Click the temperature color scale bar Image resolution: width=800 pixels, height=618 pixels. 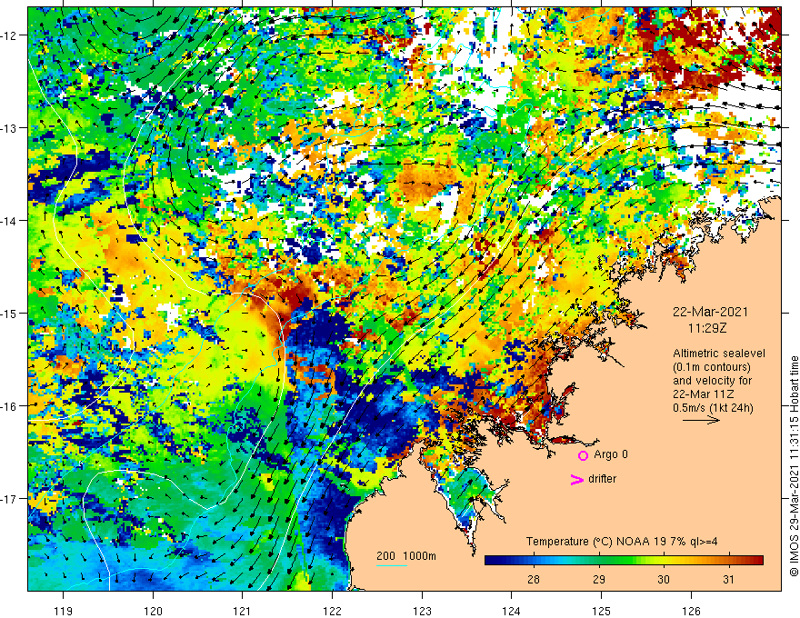click(x=624, y=561)
